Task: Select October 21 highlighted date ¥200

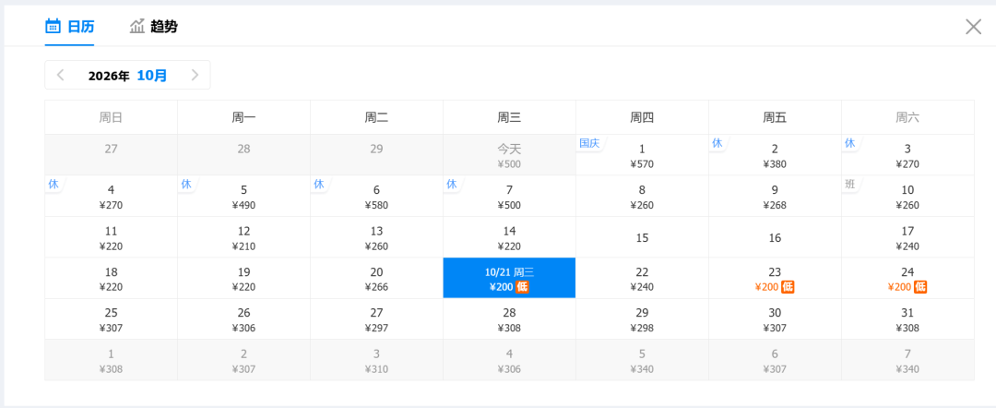Action: click(509, 279)
